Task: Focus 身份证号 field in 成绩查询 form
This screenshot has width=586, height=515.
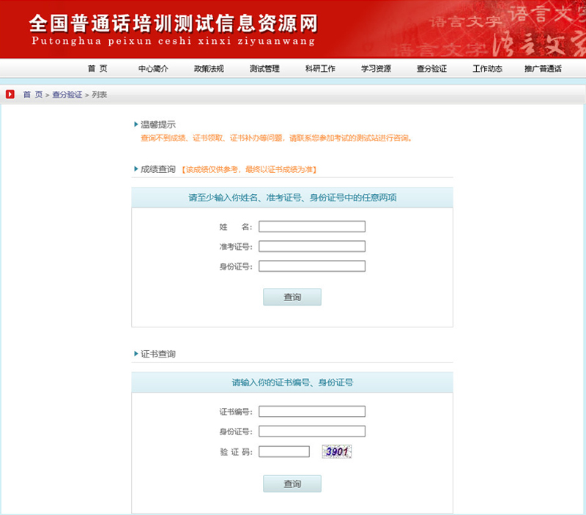Action: [312, 266]
